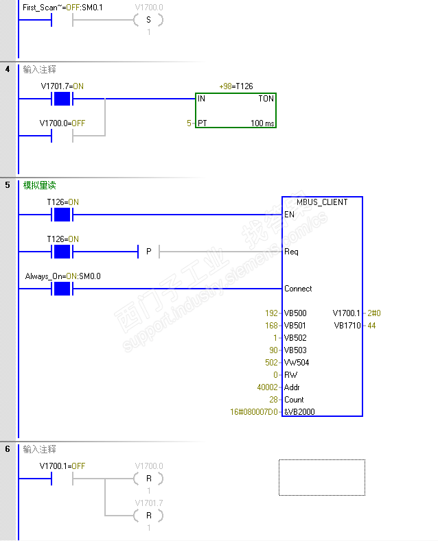Select network number 5 in the margin
Viewport: 438px width, 541px height.
pyautogui.click(x=8, y=185)
